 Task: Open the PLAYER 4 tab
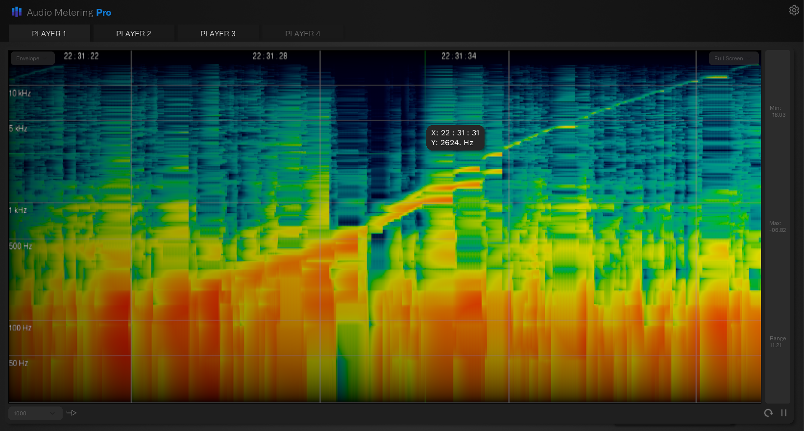pyautogui.click(x=302, y=33)
